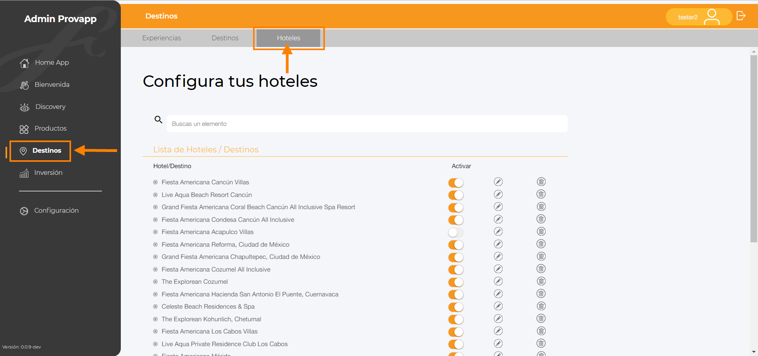Delete Fiesta Americana Cozumel All Inclusive
The height and width of the screenshot is (356, 758).
pyautogui.click(x=541, y=269)
